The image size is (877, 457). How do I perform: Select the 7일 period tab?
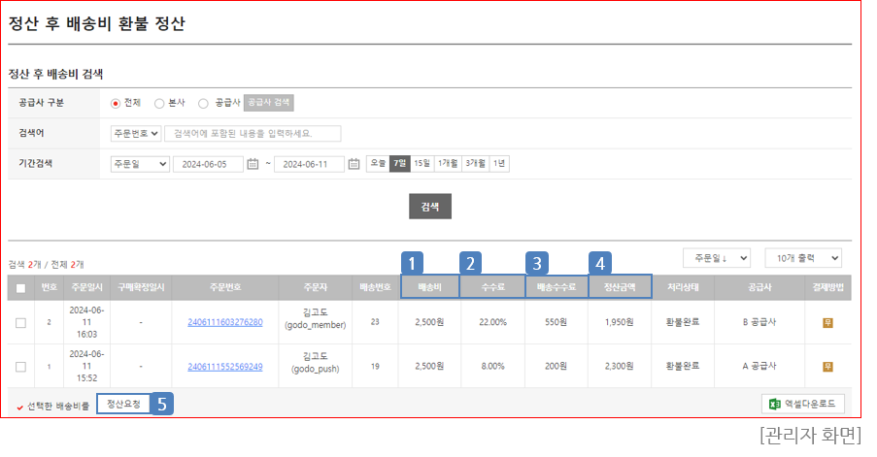click(x=399, y=163)
